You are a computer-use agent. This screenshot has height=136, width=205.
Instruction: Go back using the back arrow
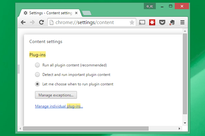tap(23, 22)
